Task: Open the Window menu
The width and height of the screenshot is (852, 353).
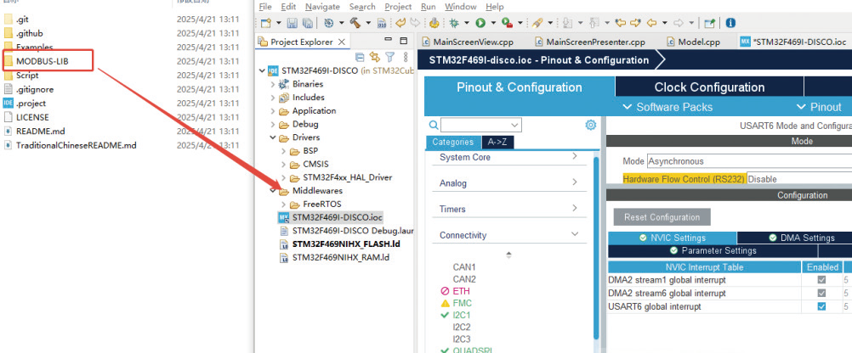Action: (x=460, y=7)
